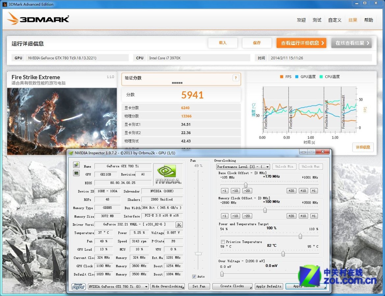
Task: Click the upload icon beside Name field
Action: point(76,164)
